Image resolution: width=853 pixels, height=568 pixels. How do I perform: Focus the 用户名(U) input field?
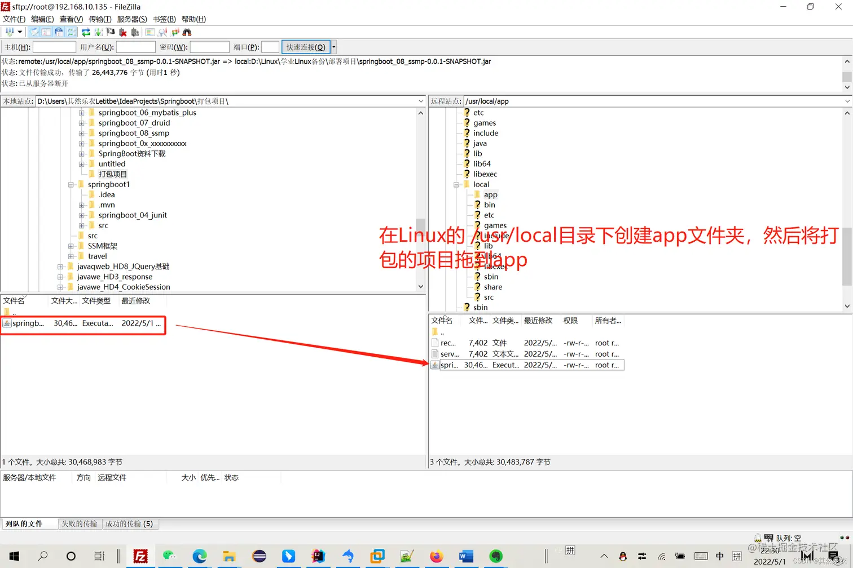135,47
